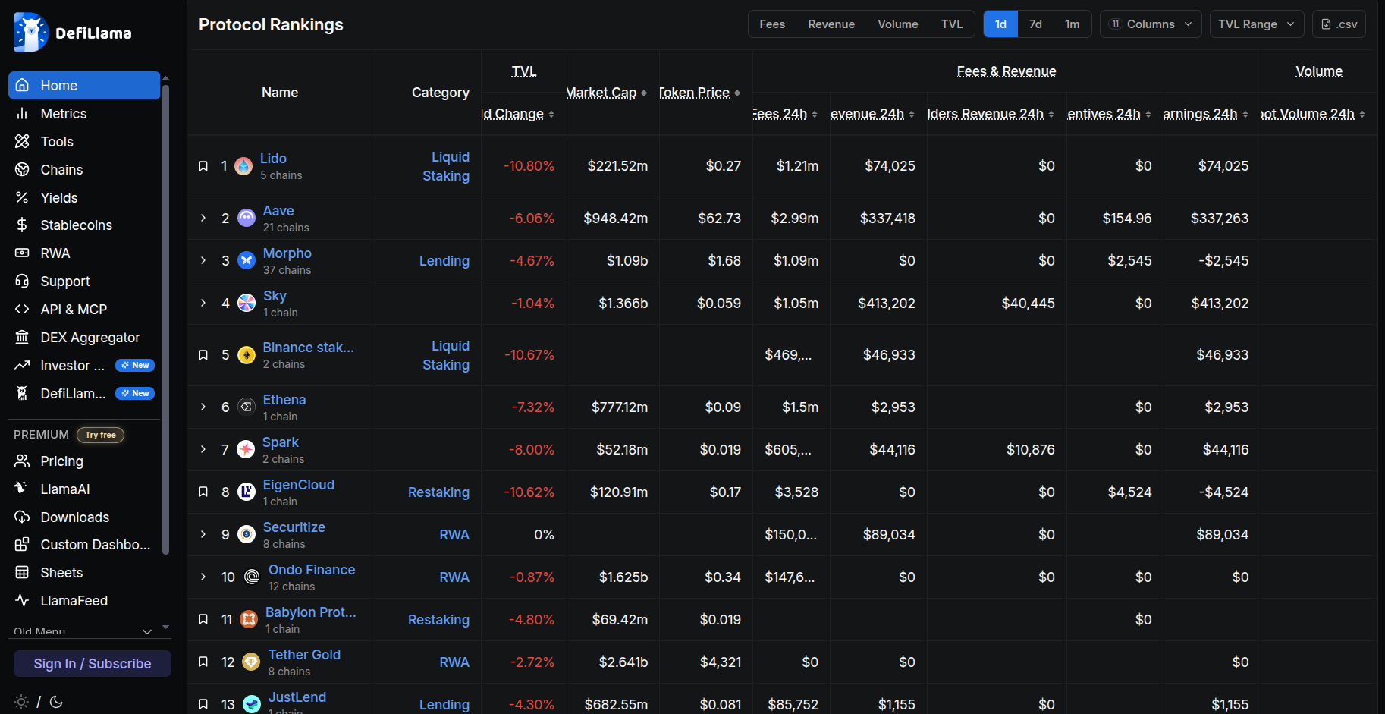The width and height of the screenshot is (1385, 714).
Task: Bookmark the Babylon Protocol row
Action: click(203, 620)
